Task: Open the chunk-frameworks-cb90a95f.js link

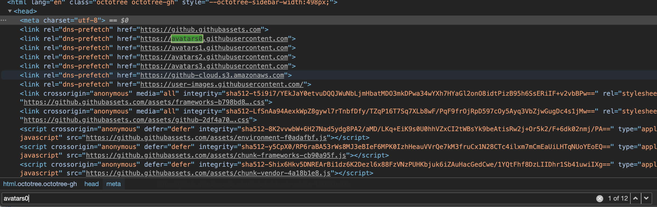Action: (216, 155)
